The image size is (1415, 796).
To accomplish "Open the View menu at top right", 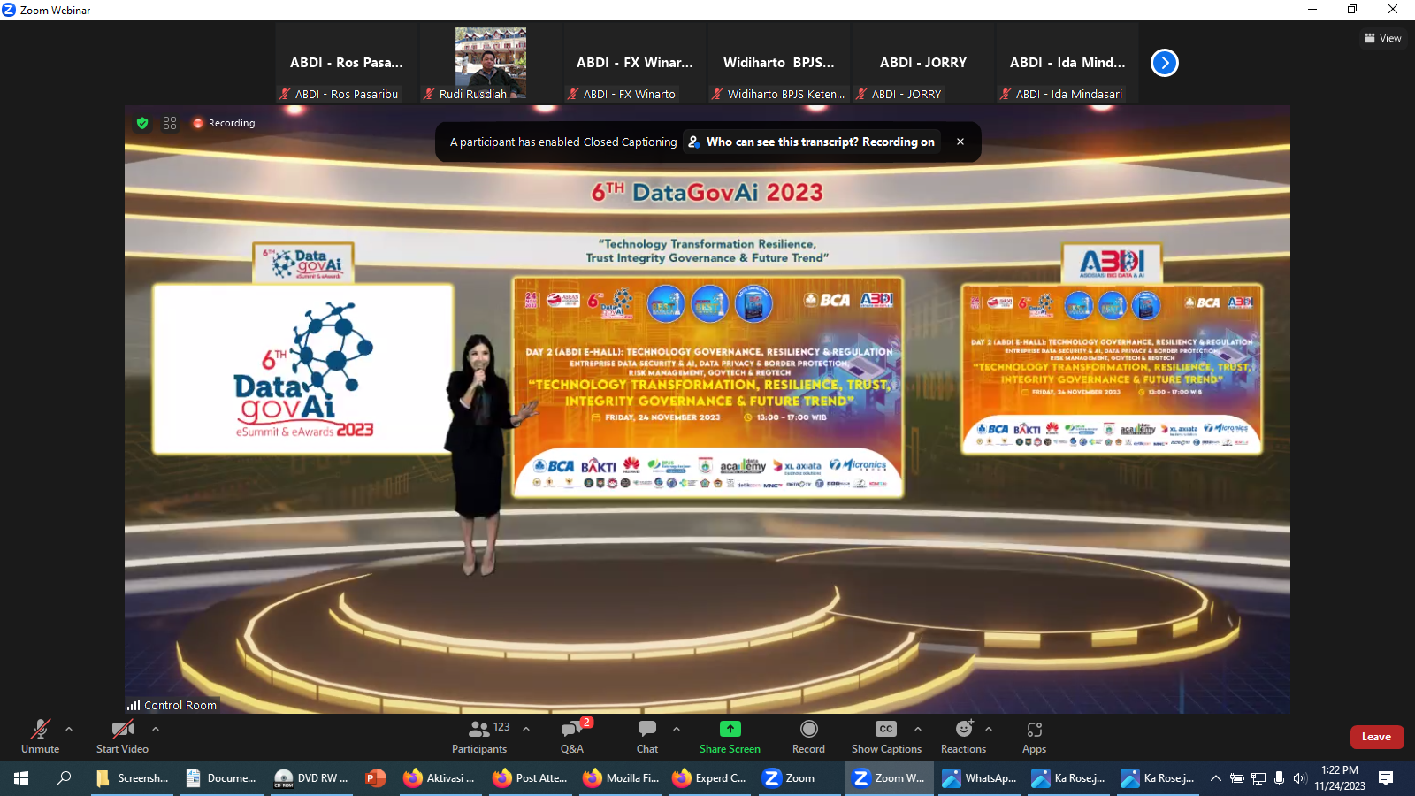I will tap(1383, 38).
